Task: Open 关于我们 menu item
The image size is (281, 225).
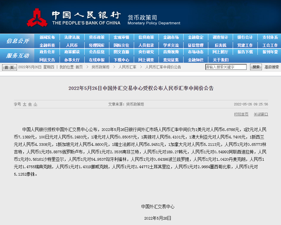Action: pos(221,60)
